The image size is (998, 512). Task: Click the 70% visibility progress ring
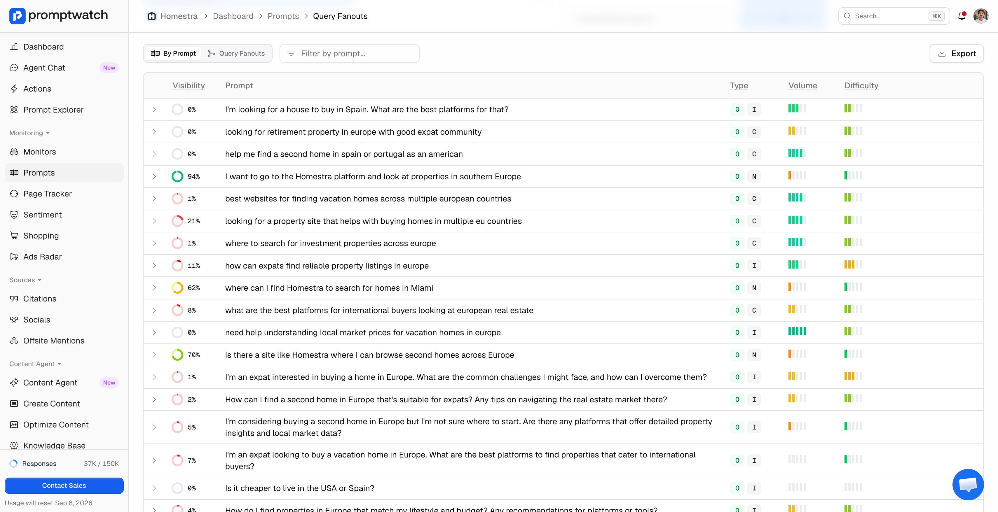click(177, 355)
